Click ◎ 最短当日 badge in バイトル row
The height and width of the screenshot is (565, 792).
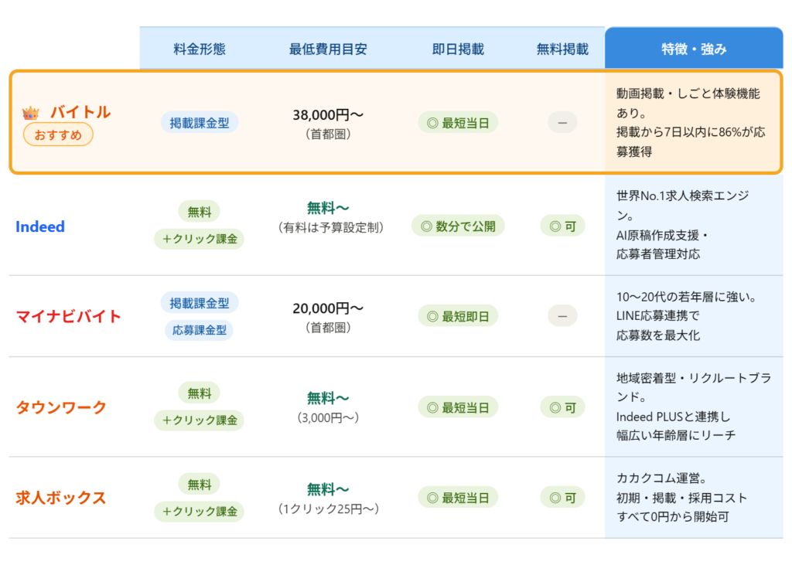pos(458,123)
